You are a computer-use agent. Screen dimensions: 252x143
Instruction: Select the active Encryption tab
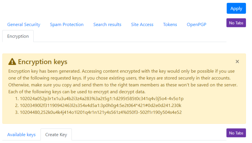click(18, 36)
